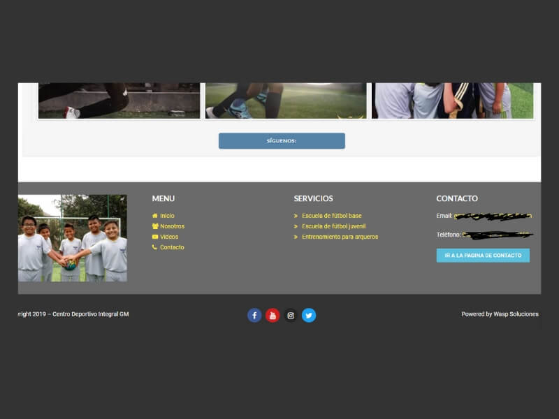The height and width of the screenshot is (419, 559).
Task: Click Ir a la pagina de contacto button
Action: coord(483,256)
